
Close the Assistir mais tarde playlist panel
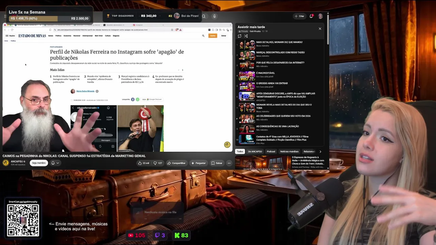320,29
